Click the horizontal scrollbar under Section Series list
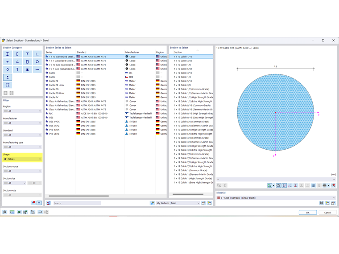Viewport: 339px width, 254px height. [x=79, y=196]
